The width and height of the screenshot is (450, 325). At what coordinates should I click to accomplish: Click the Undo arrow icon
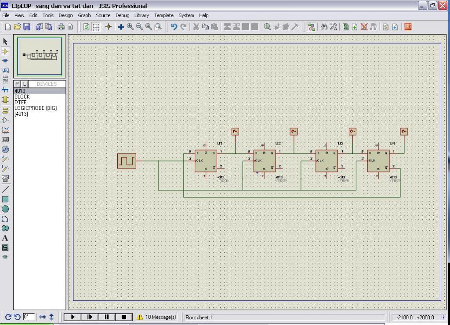click(x=174, y=27)
